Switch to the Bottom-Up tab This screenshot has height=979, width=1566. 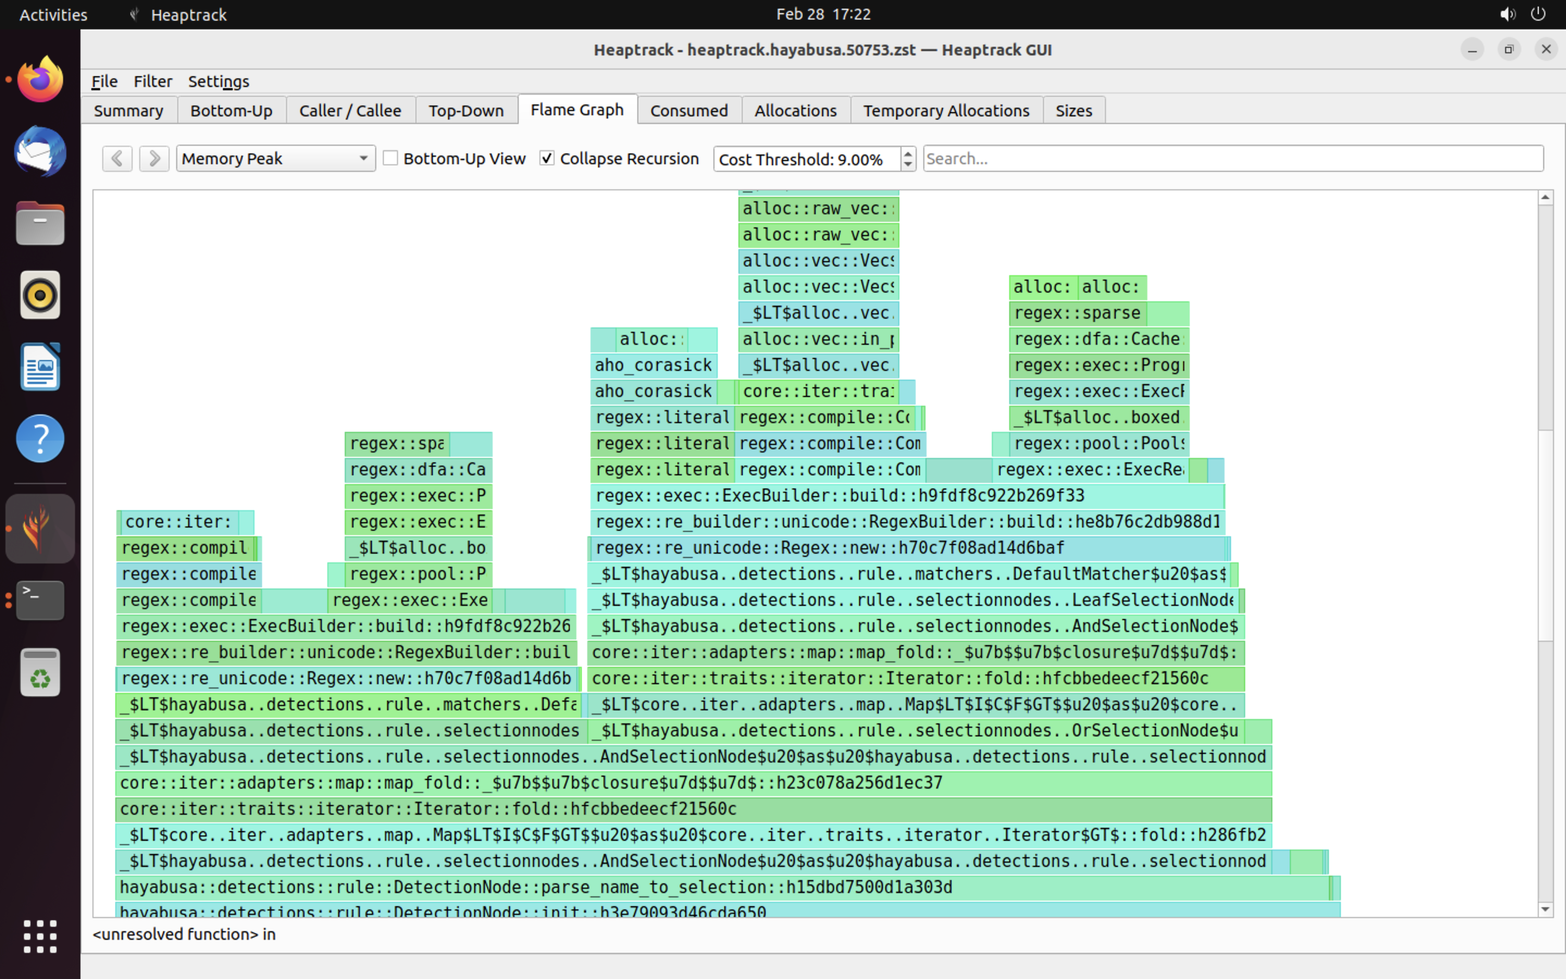(x=232, y=111)
